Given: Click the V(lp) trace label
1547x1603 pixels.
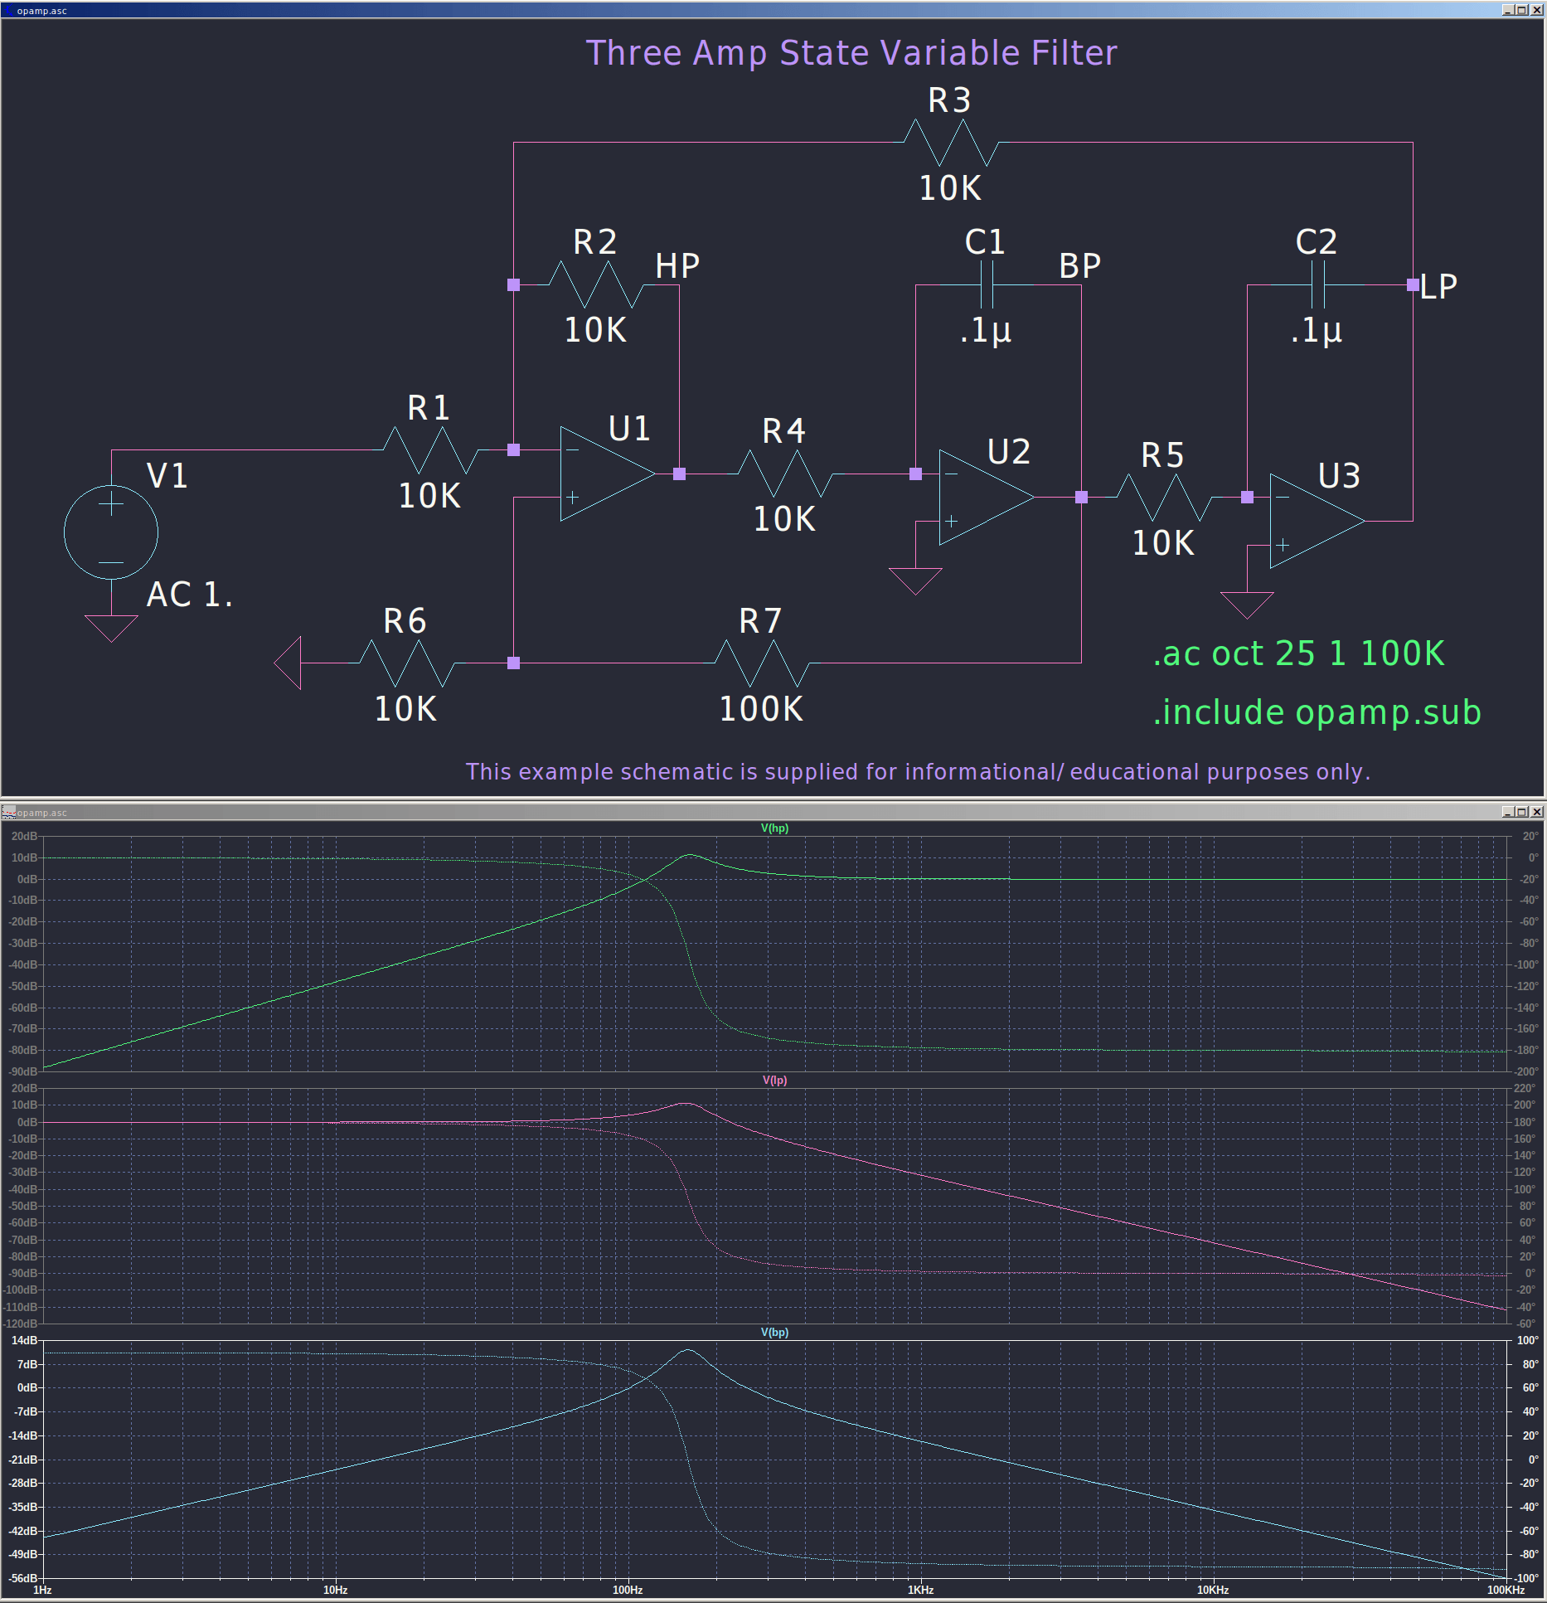Looking at the screenshot, I should point(774,1080).
